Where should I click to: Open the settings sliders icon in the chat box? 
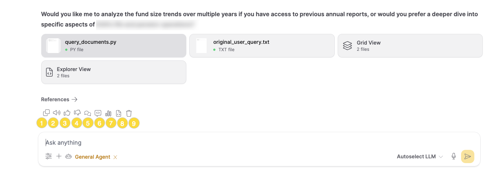pos(49,156)
